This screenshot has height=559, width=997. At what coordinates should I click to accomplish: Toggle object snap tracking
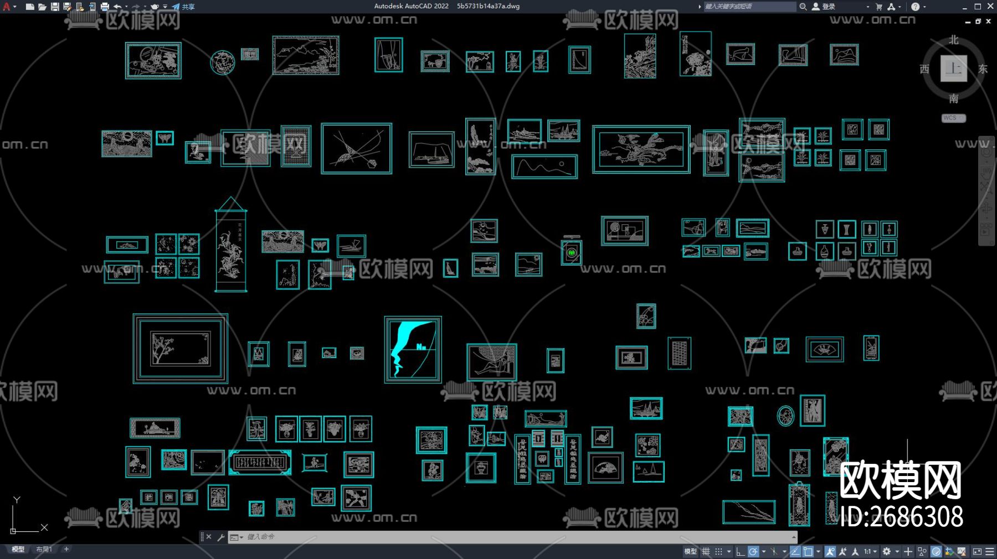click(795, 551)
